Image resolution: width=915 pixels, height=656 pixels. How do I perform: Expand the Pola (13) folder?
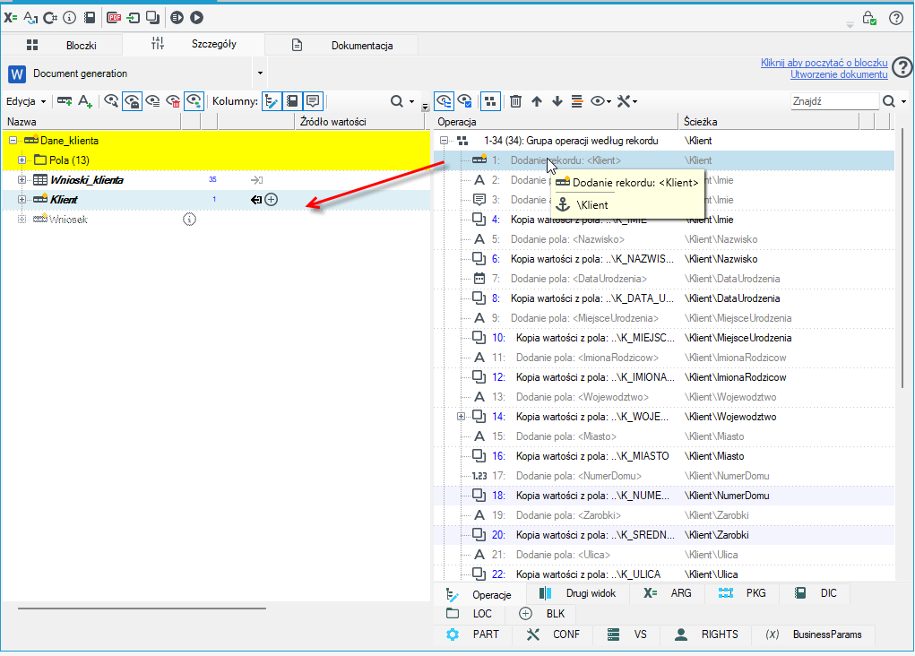[22, 160]
